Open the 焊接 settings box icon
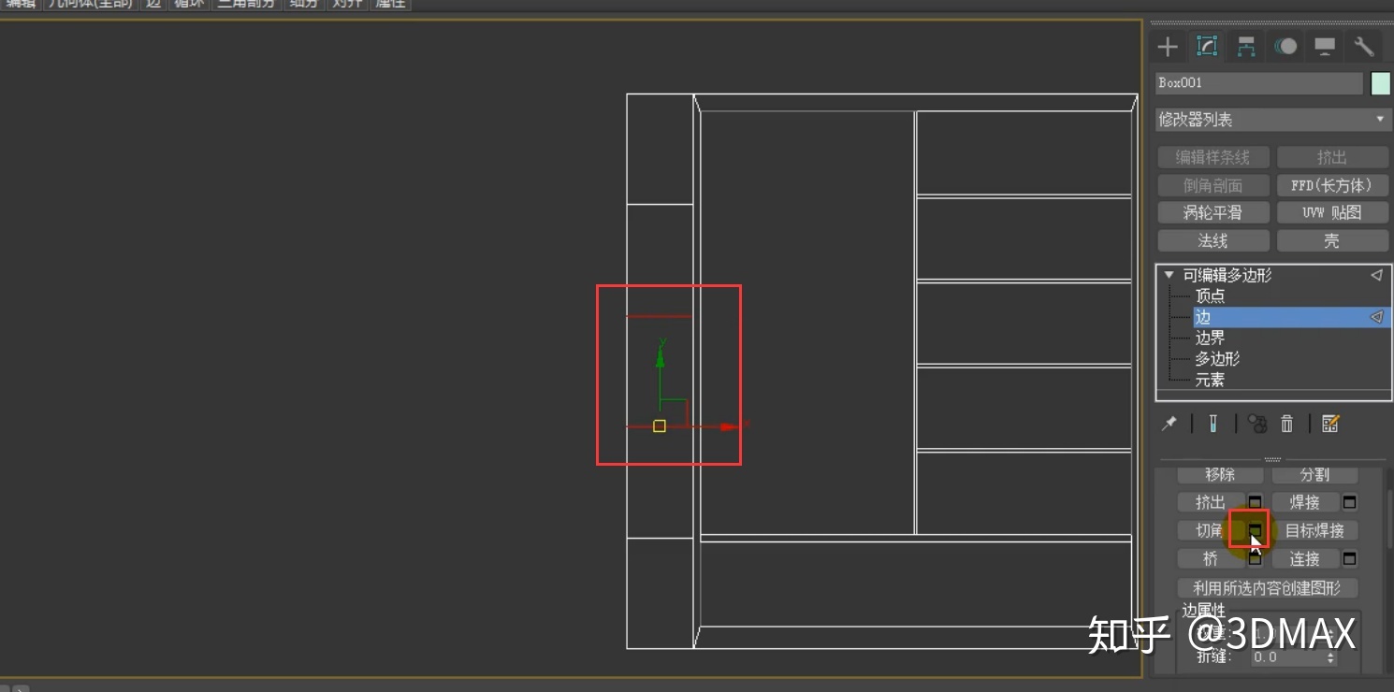1394x692 pixels. (x=1349, y=502)
